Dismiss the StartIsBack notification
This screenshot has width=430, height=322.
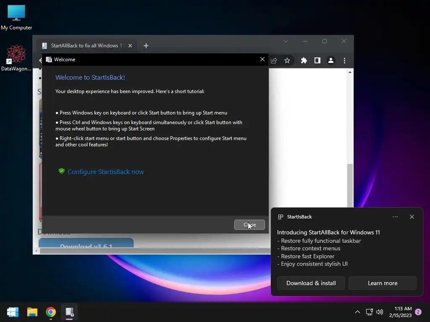point(412,217)
